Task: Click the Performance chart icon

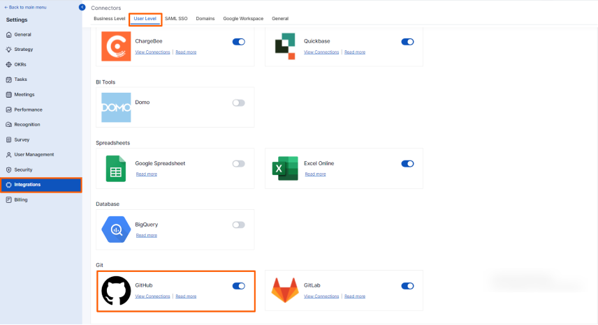Action: [9, 109]
